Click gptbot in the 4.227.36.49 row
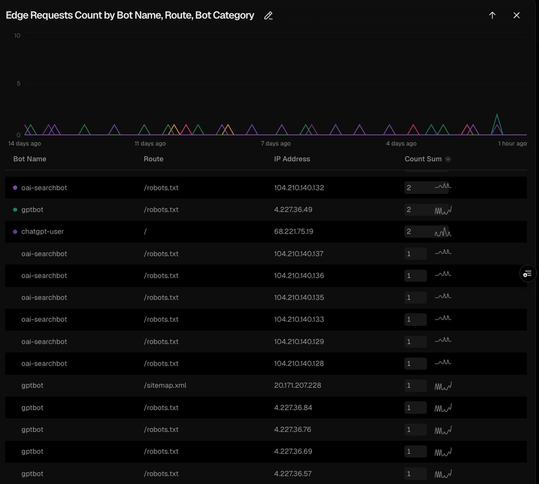Image resolution: width=539 pixels, height=484 pixels. (32, 209)
